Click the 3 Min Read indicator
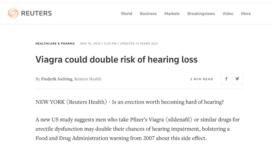 pos(202,79)
